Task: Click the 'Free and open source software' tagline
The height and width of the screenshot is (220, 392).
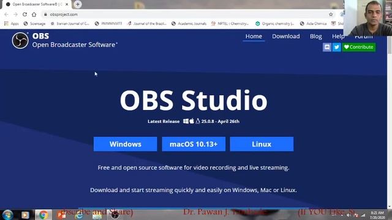Action: click(194, 167)
